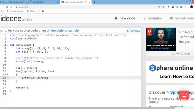
Task: Click the commented printf on line 8
Action: coord(58,58)
